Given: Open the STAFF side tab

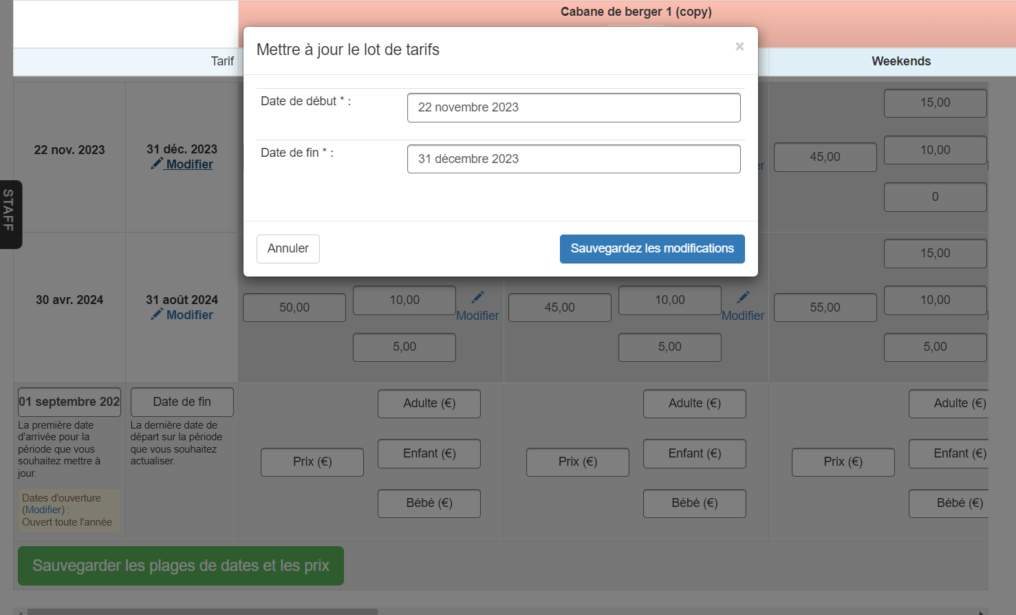Looking at the screenshot, I should 10,214.
